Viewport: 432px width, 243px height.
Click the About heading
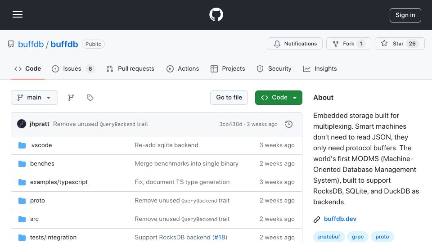[323, 98]
